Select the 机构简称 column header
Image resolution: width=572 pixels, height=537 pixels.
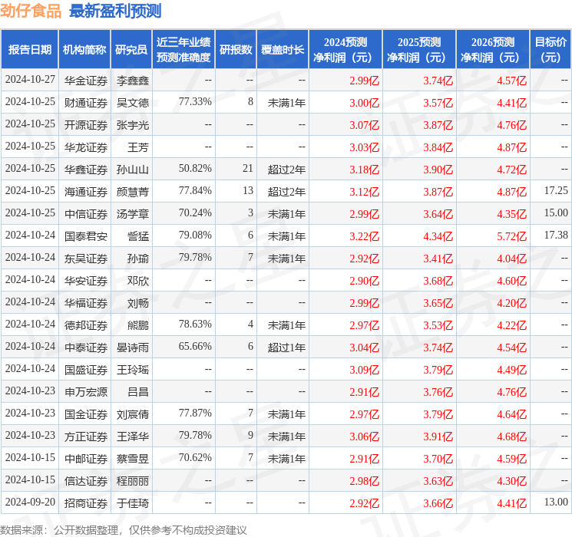(84, 50)
